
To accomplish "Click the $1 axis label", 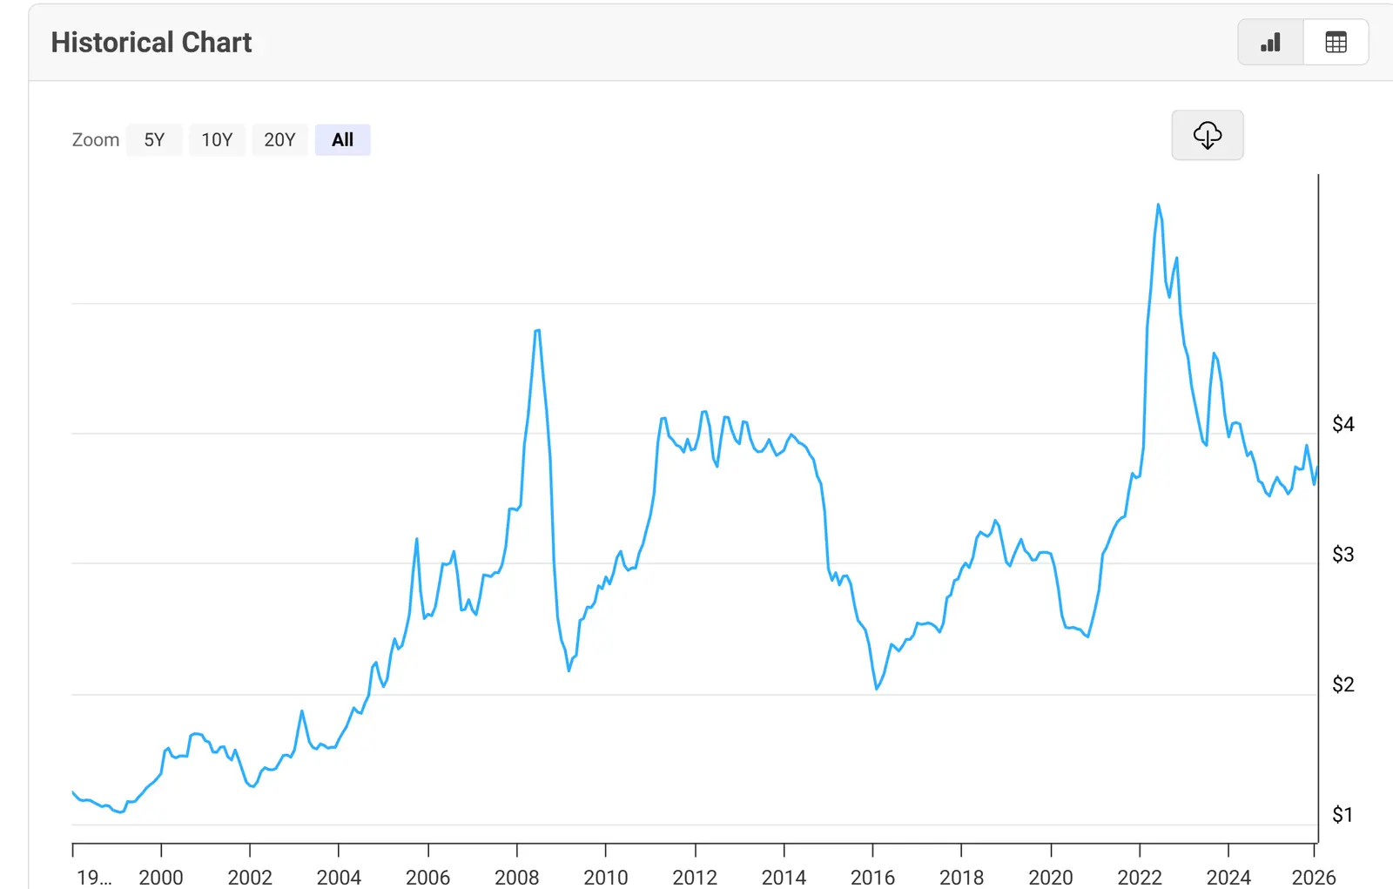I will [x=1343, y=814].
